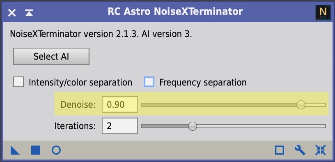The height and width of the screenshot is (162, 335).
Task: Click the Iterations slider knob
Action: 193,126
